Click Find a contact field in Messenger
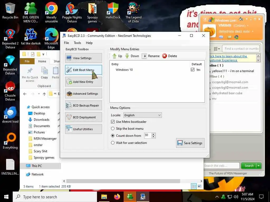Viewport: 270px width, 202px height. [241, 49]
